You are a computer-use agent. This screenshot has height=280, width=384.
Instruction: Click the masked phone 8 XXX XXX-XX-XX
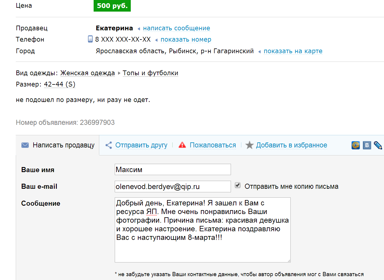tap(123, 40)
